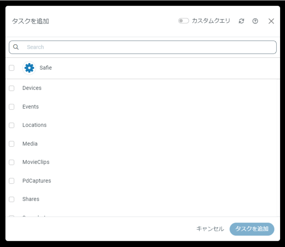Click the Devices row label
This screenshot has width=285, height=247.
tap(32, 88)
